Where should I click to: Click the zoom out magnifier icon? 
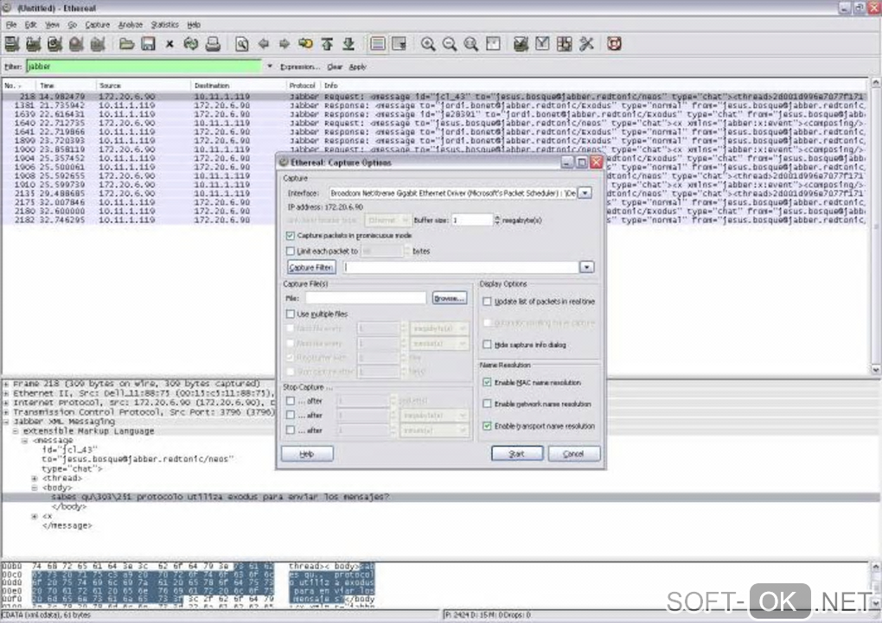pos(450,44)
